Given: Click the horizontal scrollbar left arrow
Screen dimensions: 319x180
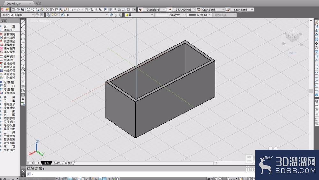Looking at the screenshot, I should [x=217, y=163].
